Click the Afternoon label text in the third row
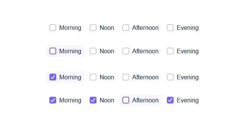 click(145, 77)
